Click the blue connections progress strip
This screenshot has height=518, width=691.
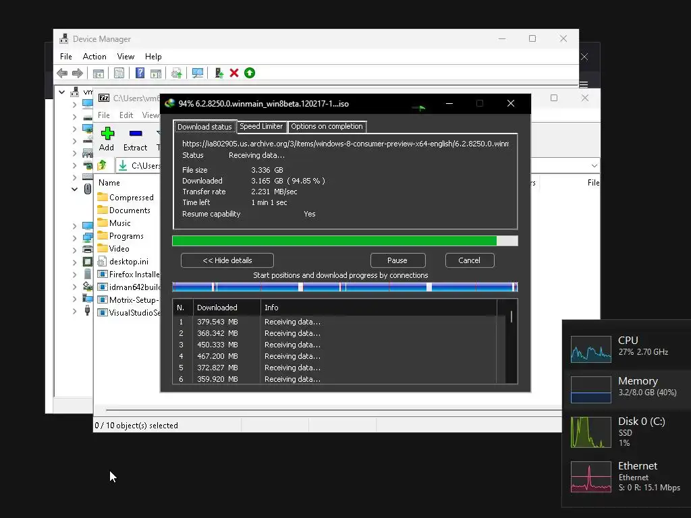[x=345, y=287]
